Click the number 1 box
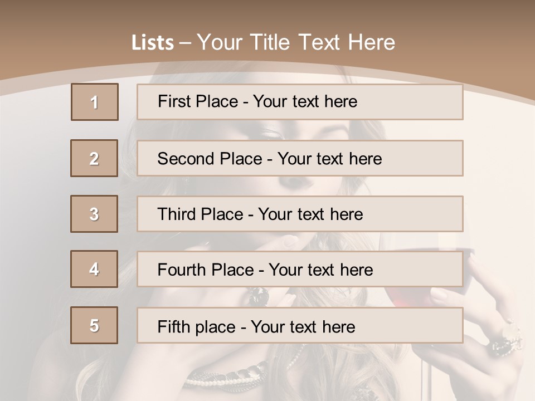Viewport: 535px width, 401px height. (x=94, y=102)
